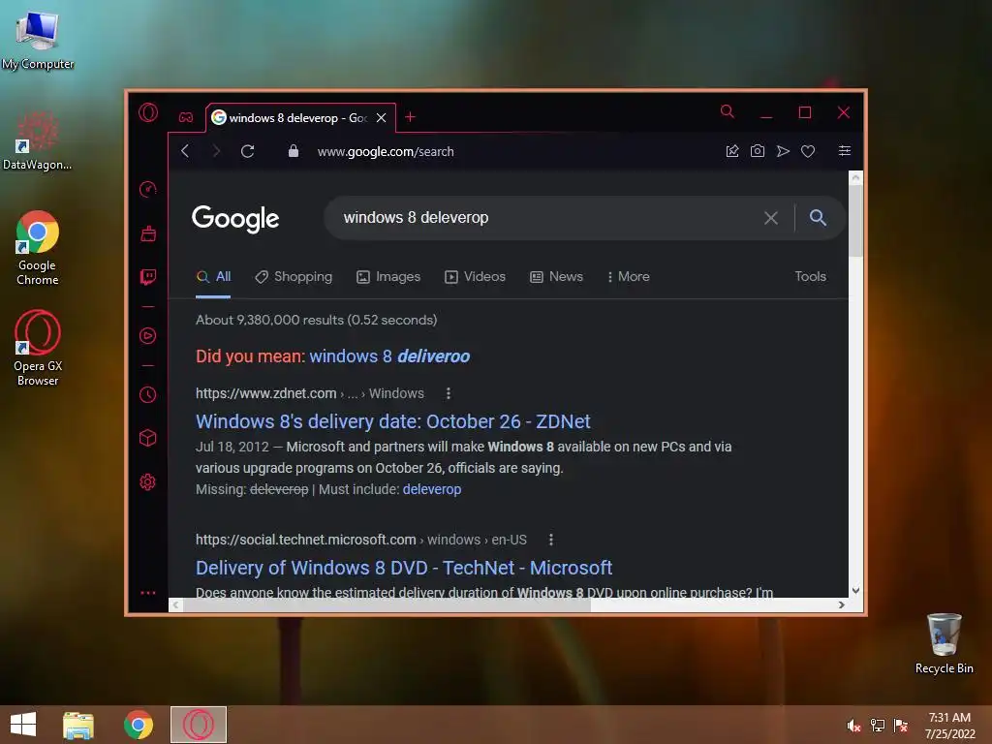Image resolution: width=992 pixels, height=744 pixels.
Task: Submit search with Google magnifier icon
Action: (818, 218)
